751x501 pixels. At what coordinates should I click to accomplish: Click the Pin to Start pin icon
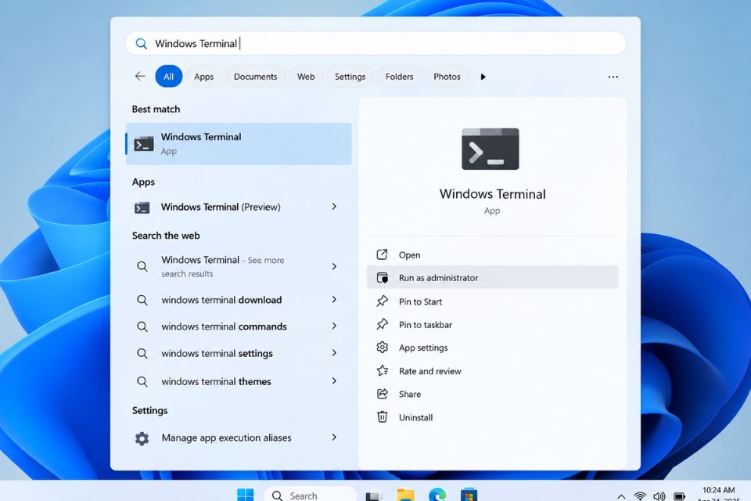382,301
